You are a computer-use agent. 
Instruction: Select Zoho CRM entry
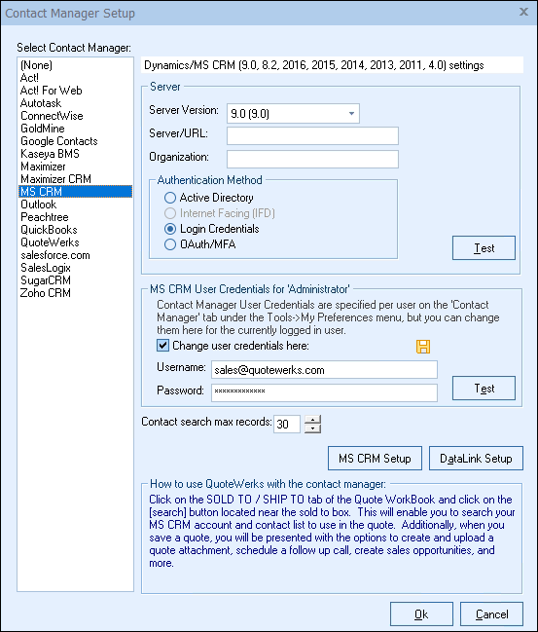75,293
